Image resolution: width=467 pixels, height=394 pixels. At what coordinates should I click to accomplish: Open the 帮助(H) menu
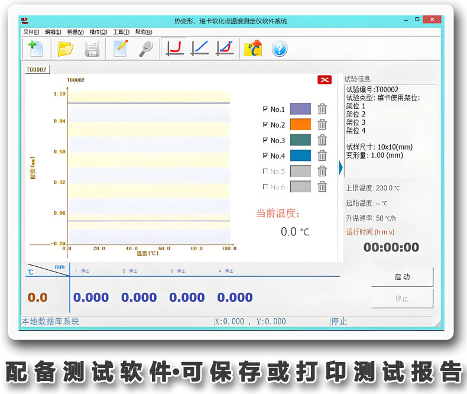(144, 32)
